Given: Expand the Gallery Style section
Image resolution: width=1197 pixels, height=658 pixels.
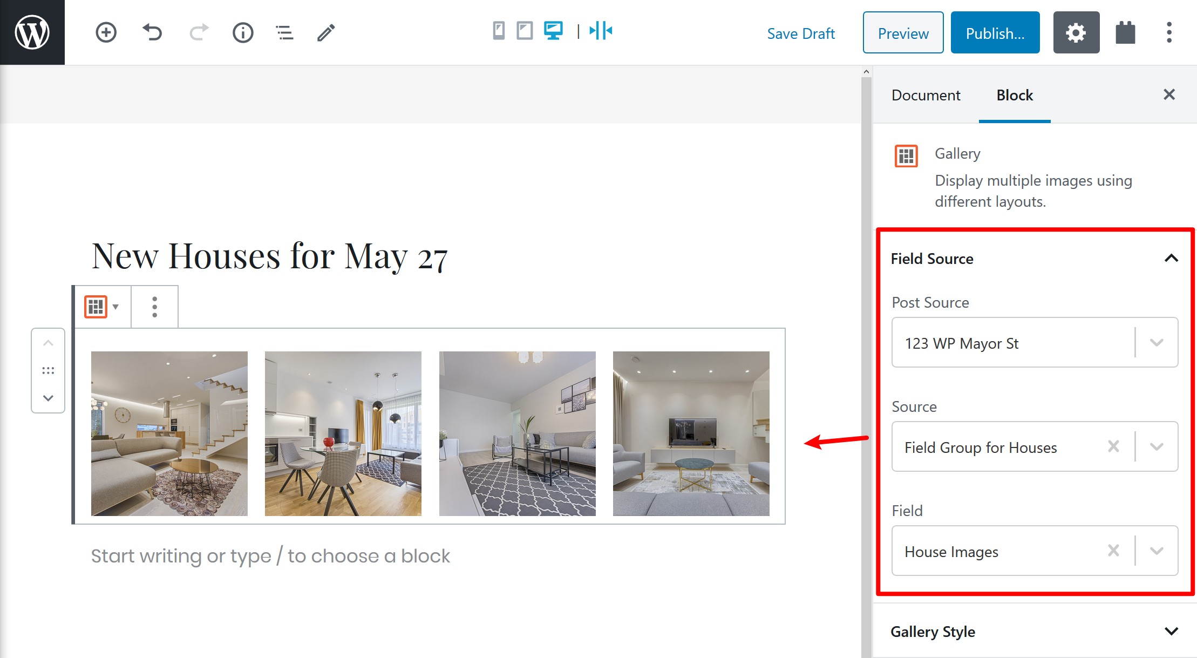Looking at the screenshot, I should 1171,631.
